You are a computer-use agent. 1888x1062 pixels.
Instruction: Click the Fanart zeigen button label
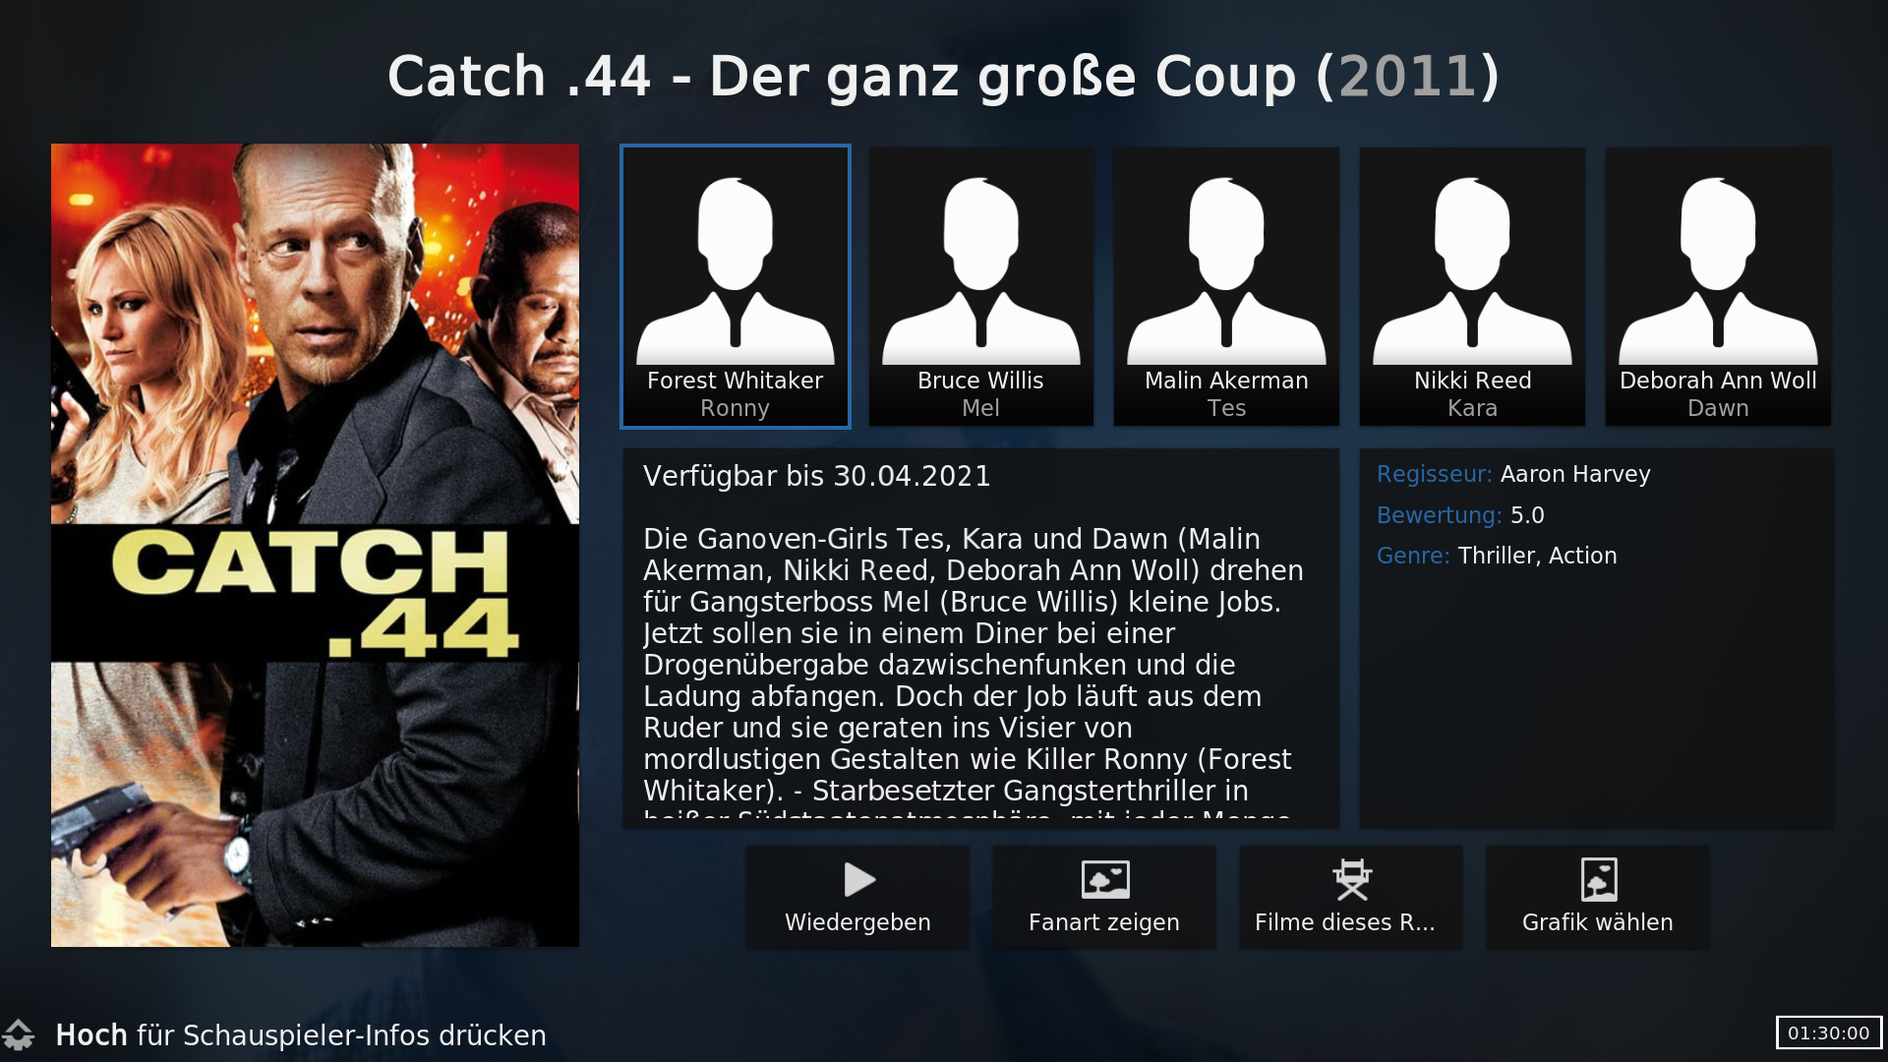[1103, 922]
